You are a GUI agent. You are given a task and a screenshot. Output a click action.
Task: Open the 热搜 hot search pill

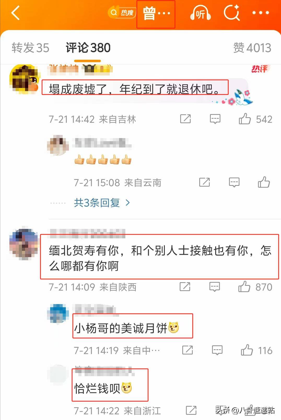pos(122,13)
